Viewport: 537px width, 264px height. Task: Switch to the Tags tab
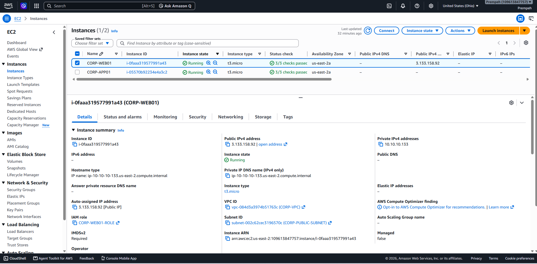(288, 117)
